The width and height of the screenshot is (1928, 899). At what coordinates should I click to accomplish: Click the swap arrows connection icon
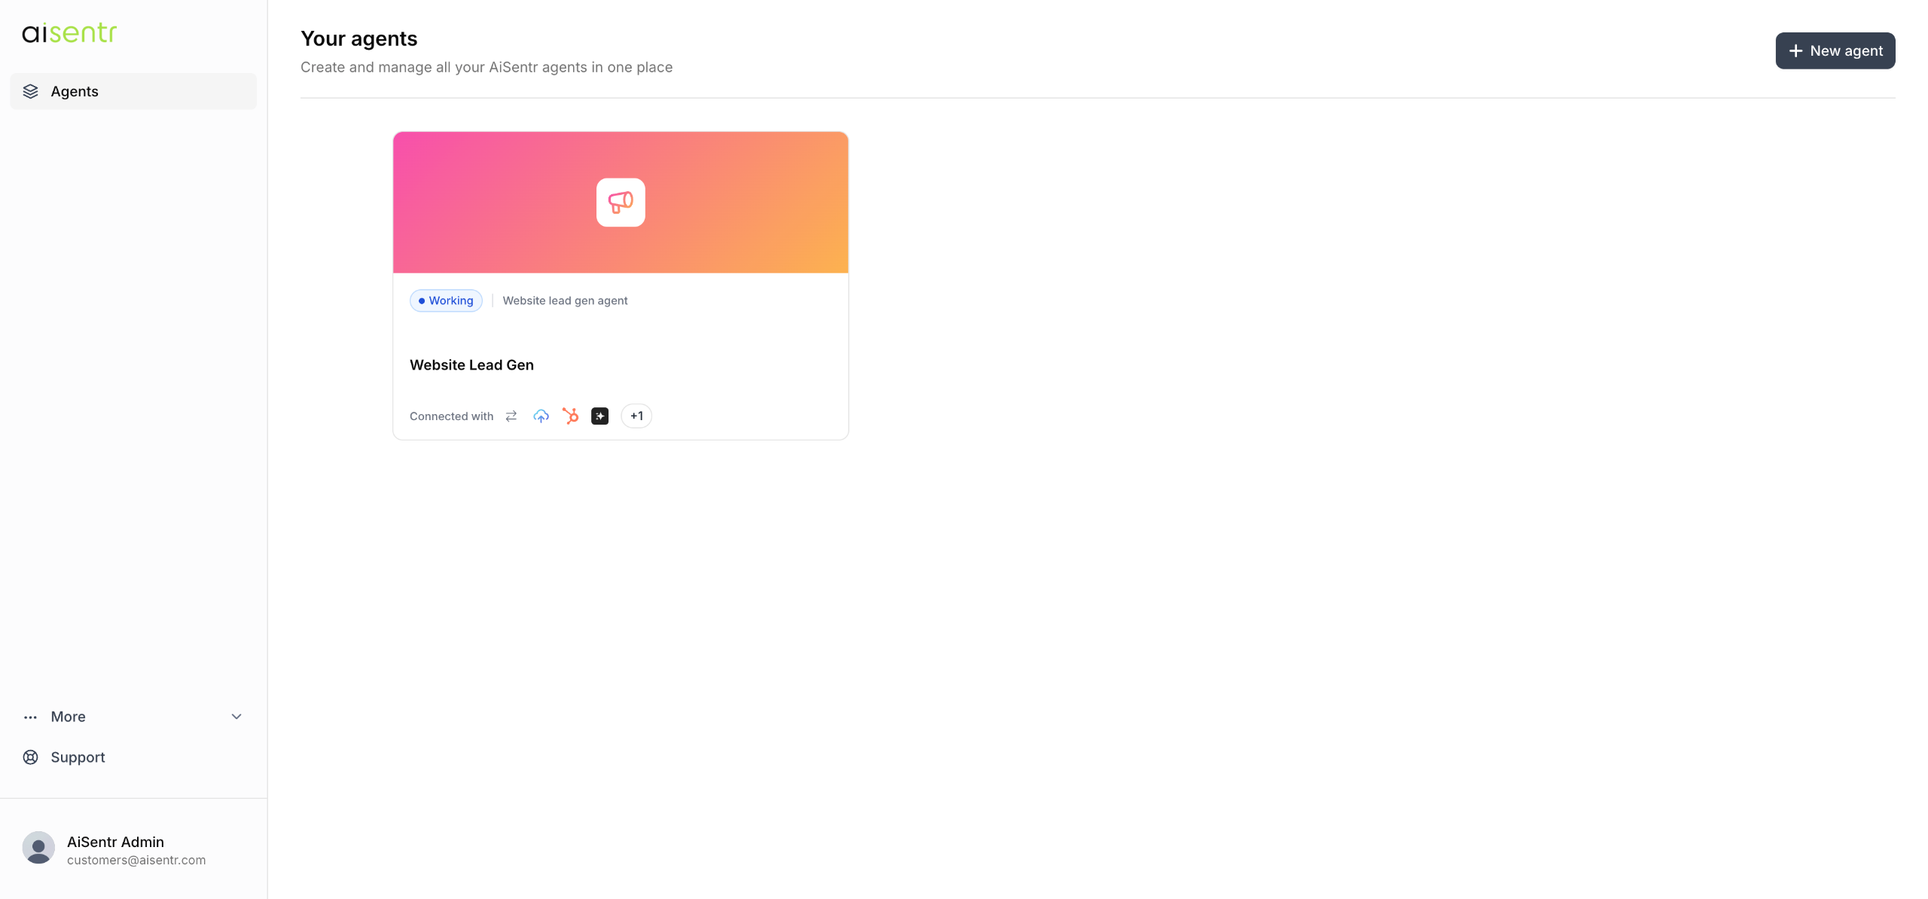tap(511, 416)
